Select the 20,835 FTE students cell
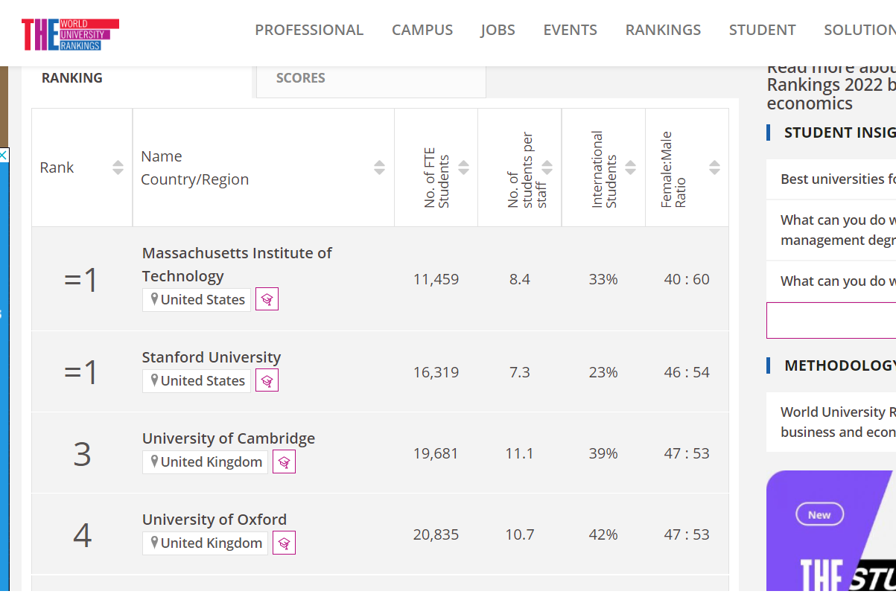The height and width of the screenshot is (594, 896). [x=436, y=534]
